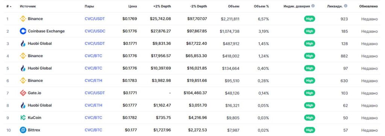Sort by the Обновлено column header

pos(368,6)
